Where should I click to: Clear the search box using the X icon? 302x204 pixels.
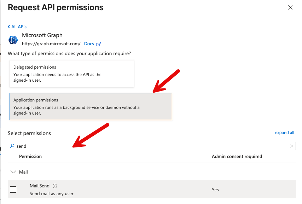click(x=292, y=146)
